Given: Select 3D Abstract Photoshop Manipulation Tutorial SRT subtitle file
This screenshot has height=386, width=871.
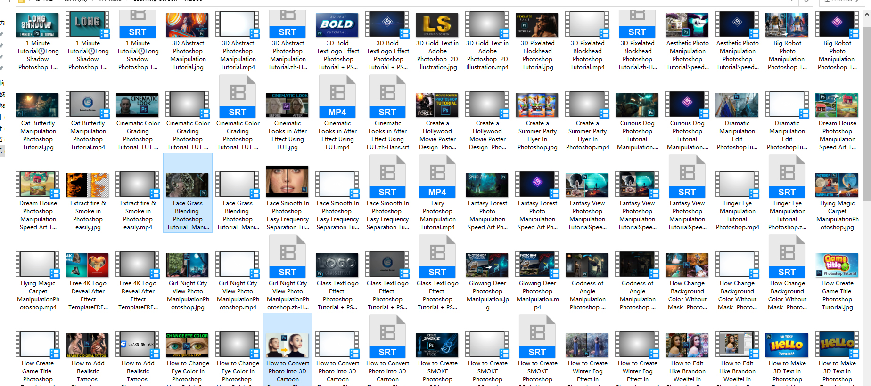Looking at the screenshot, I should [288, 25].
